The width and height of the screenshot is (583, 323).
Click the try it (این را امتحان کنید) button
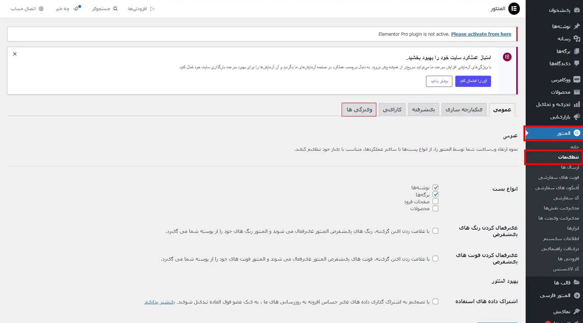tap(473, 81)
